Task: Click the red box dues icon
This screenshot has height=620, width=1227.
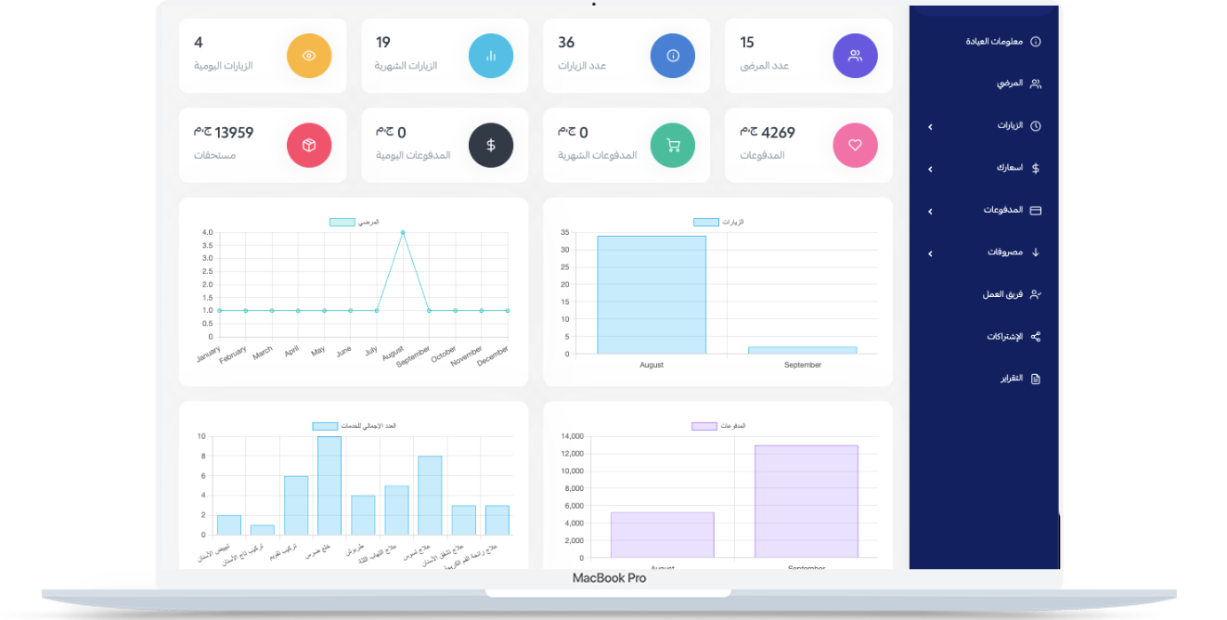Action: (309, 146)
